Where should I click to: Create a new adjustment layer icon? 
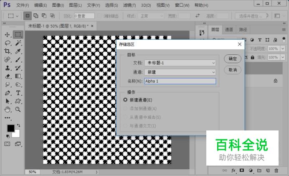point(251,171)
